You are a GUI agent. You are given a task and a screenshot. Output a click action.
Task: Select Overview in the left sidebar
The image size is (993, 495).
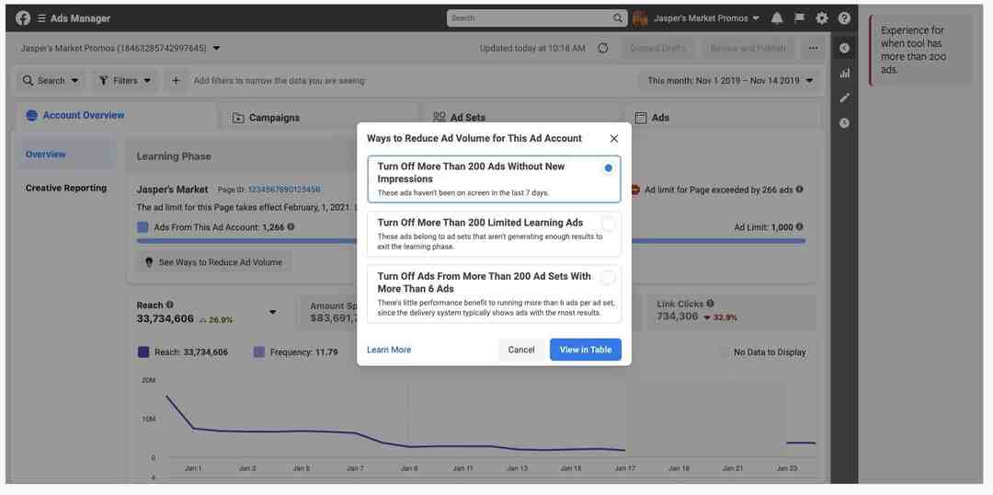tap(65, 155)
